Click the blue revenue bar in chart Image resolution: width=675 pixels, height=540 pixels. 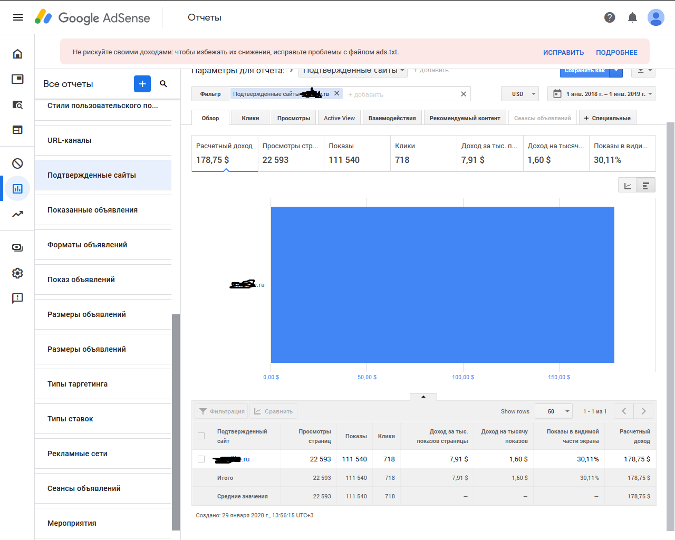[442, 285]
